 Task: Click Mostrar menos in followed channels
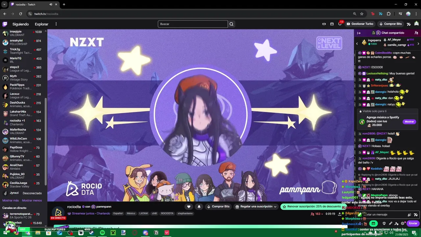coord(32,200)
